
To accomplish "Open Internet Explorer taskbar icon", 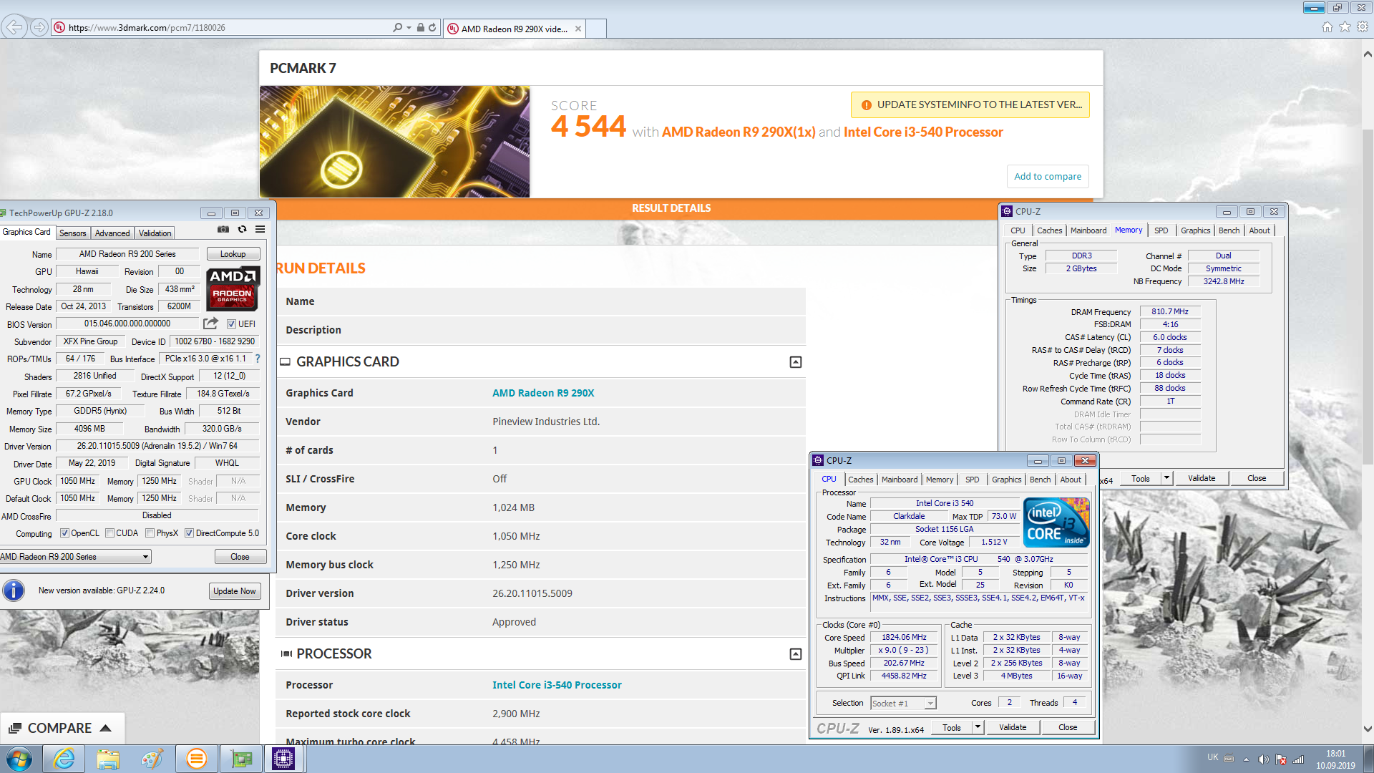I will click(64, 759).
